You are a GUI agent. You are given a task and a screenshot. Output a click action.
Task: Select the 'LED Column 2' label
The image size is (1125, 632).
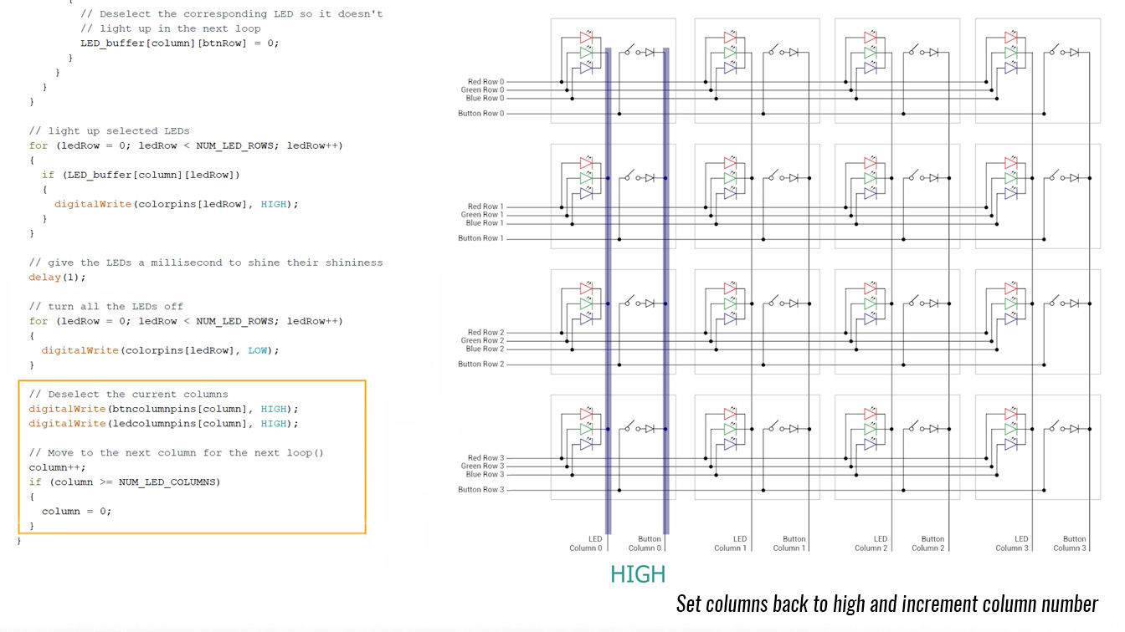tap(871, 543)
